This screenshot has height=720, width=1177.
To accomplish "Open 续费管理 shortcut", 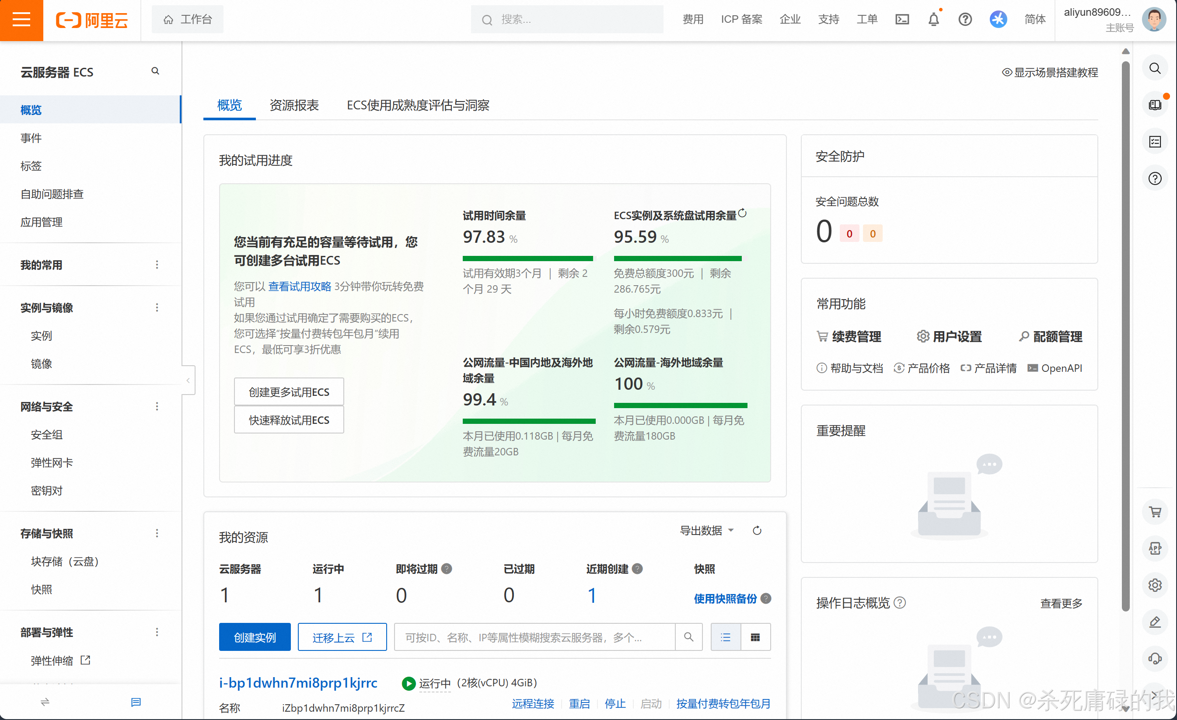I will (849, 336).
